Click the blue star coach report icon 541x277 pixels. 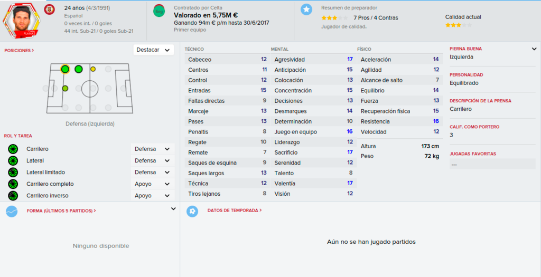tap(306, 9)
